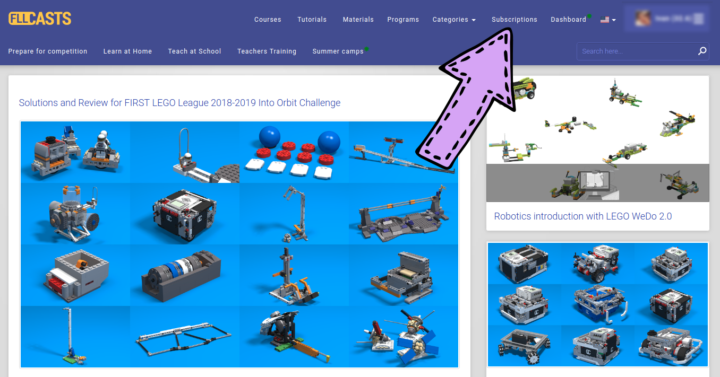Viewport: 720px width, 377px height.
Task: Open Learn at Home link
Action: (x=127, y=51)
